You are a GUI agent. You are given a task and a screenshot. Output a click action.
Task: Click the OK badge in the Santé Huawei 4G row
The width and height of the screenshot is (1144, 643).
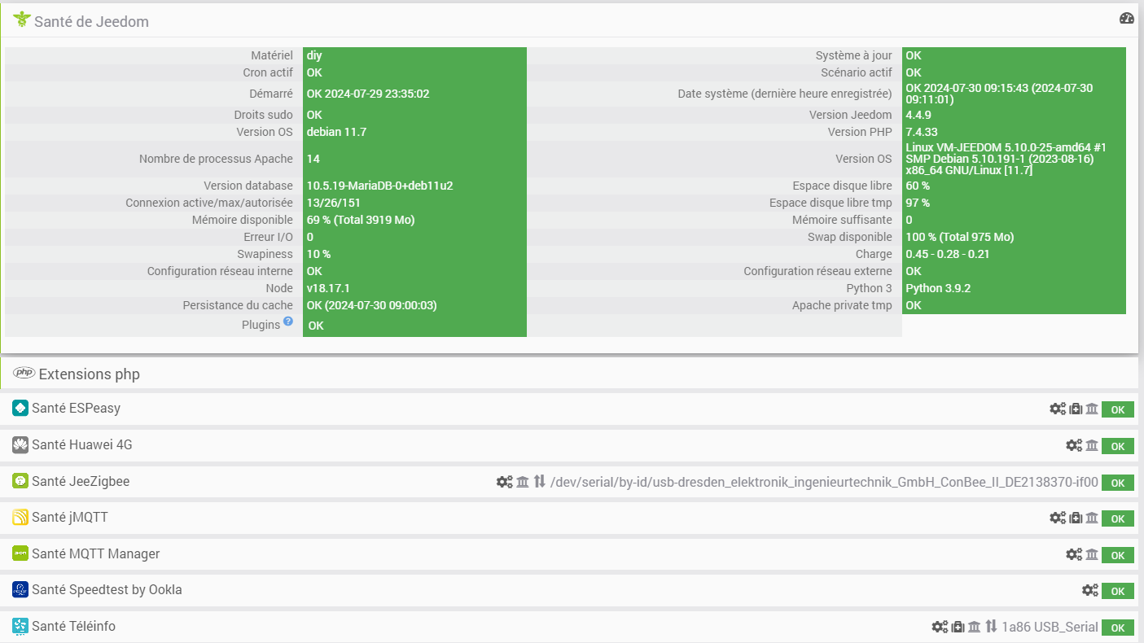pyautogui.click(x=1118, y=446)
